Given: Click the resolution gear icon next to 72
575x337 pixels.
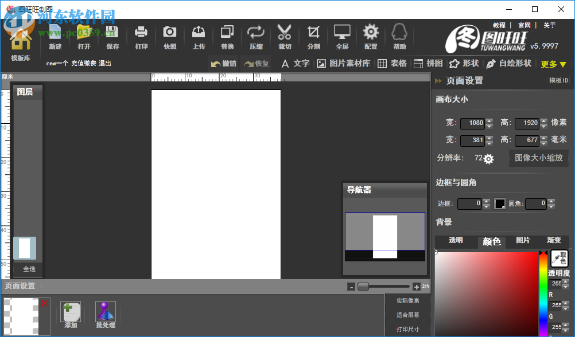Looking at the screenshot, I should pos(488,159).
